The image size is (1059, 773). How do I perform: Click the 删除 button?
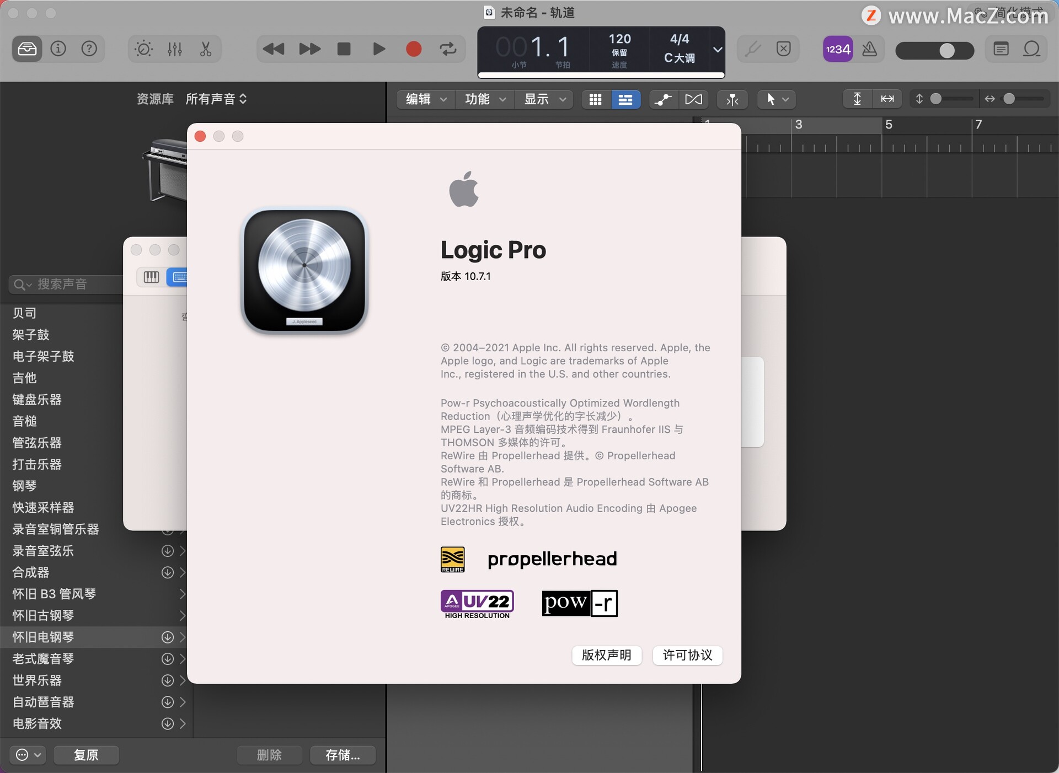(x=269, y=755)
